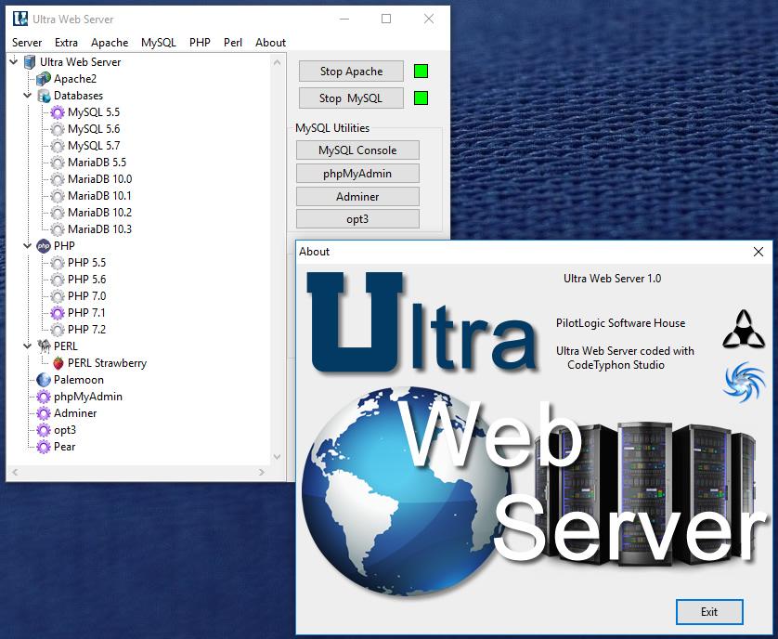Screen dimensions: 778x639
Task: Open the MySQL menu
Action: click(158, 43)
